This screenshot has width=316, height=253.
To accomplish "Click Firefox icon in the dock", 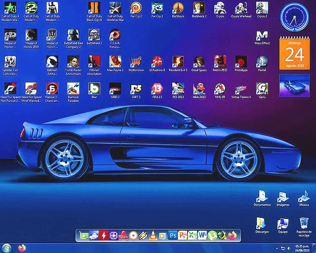I will [x=232, y=235].
